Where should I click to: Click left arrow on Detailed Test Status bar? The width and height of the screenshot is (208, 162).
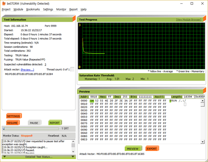(4, 157)
